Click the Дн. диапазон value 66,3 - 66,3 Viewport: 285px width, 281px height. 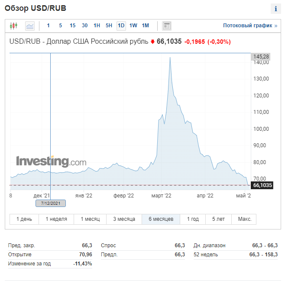point(265,245)
